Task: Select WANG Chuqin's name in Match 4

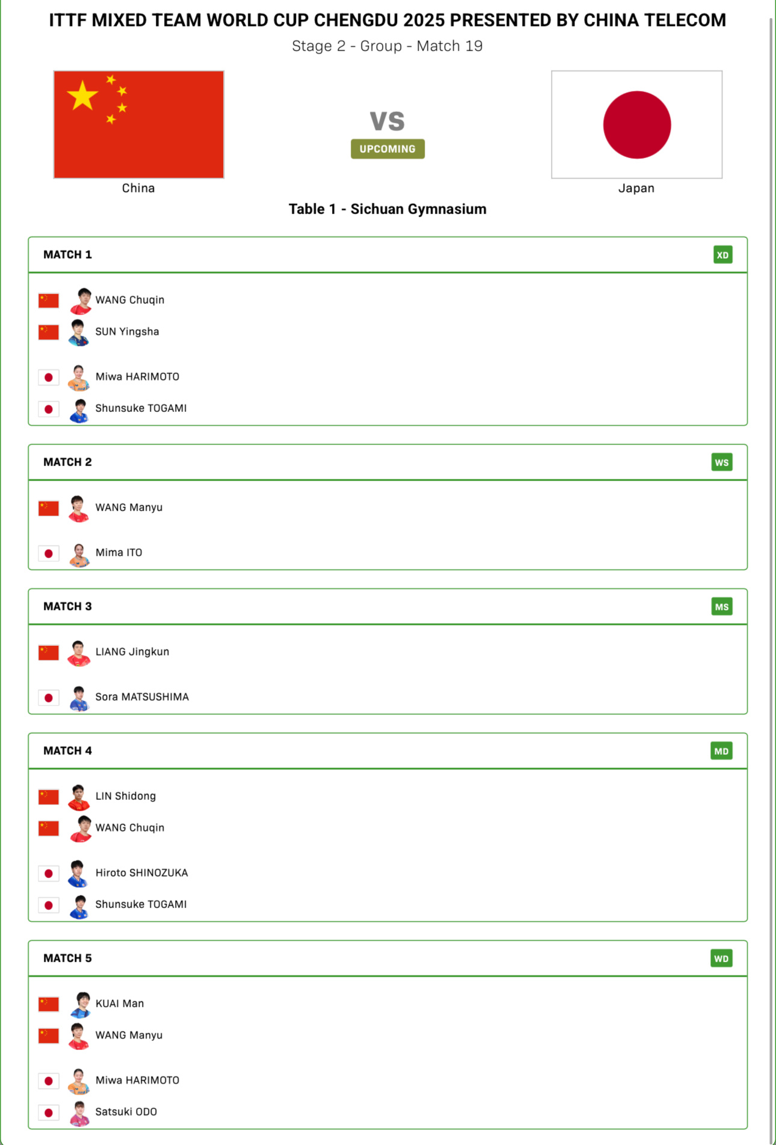Action: (130, 827)
